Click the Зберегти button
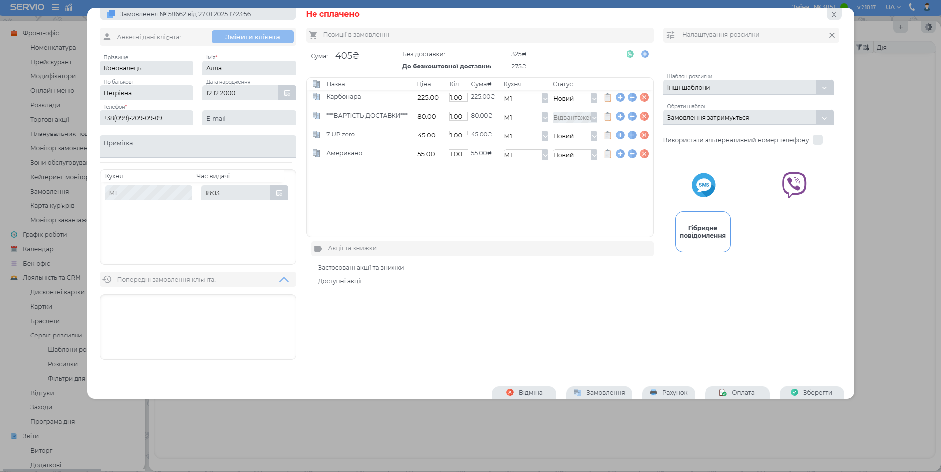941x472 pixels. [x=811, y=393]
